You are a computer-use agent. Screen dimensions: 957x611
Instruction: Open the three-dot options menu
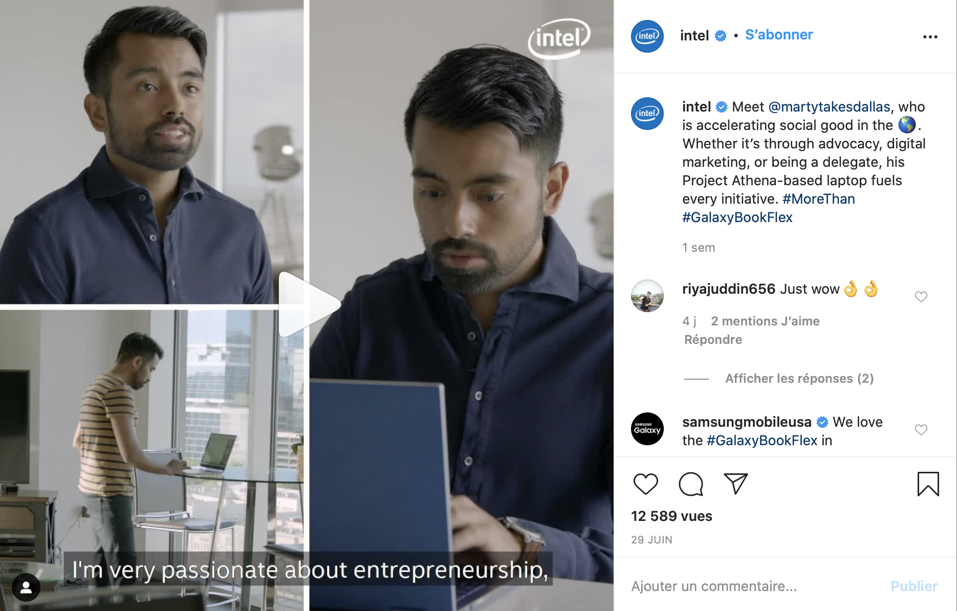(x=930, y=37)
